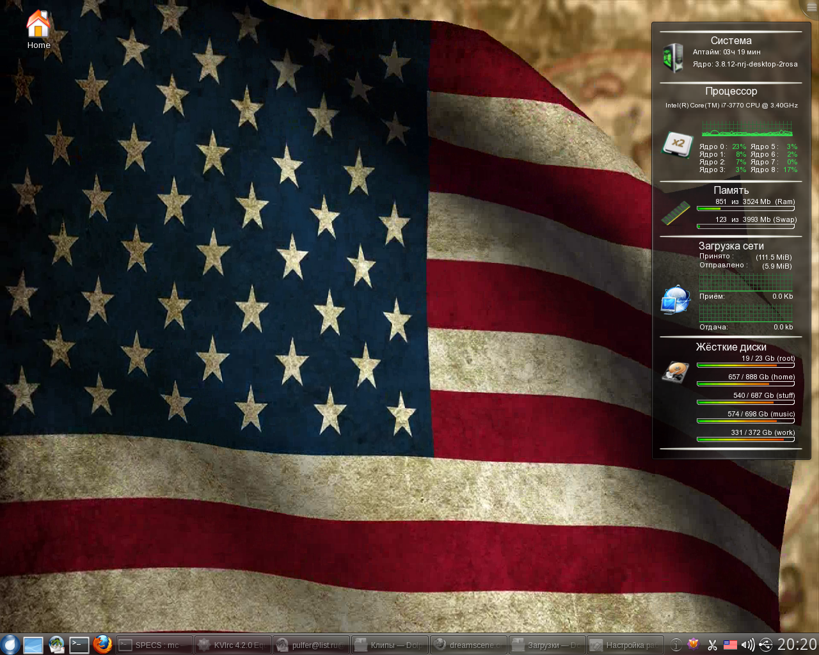Click the 851 из 3524 Mb (Ram) text

pyautogui.click(x=755, y=201)
